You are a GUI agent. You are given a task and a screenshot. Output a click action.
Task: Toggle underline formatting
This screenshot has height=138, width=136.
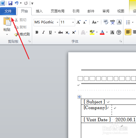pyautogui.click(x=50, y=32)
